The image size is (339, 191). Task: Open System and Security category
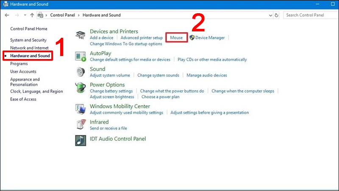(28, 40)
